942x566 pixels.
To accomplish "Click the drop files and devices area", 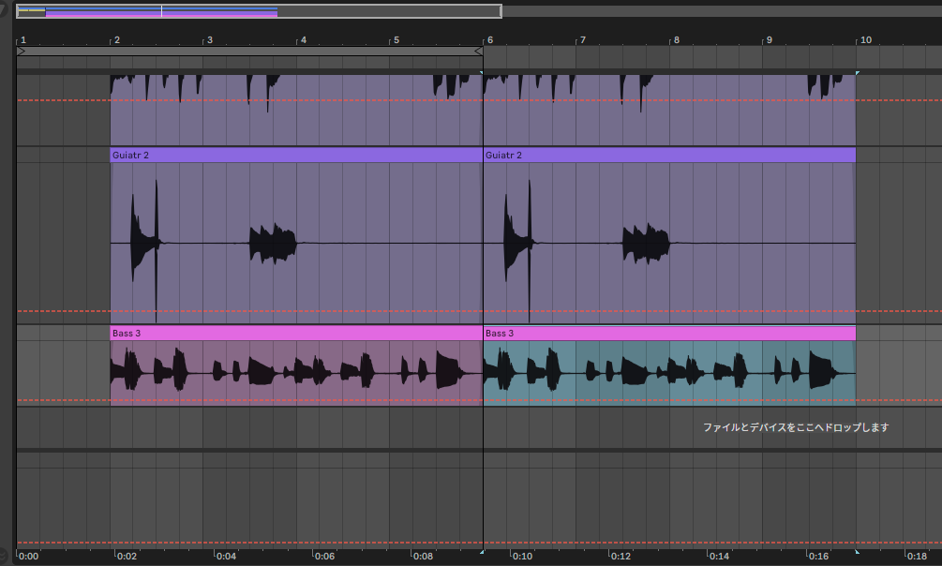I will coord(795,427).
